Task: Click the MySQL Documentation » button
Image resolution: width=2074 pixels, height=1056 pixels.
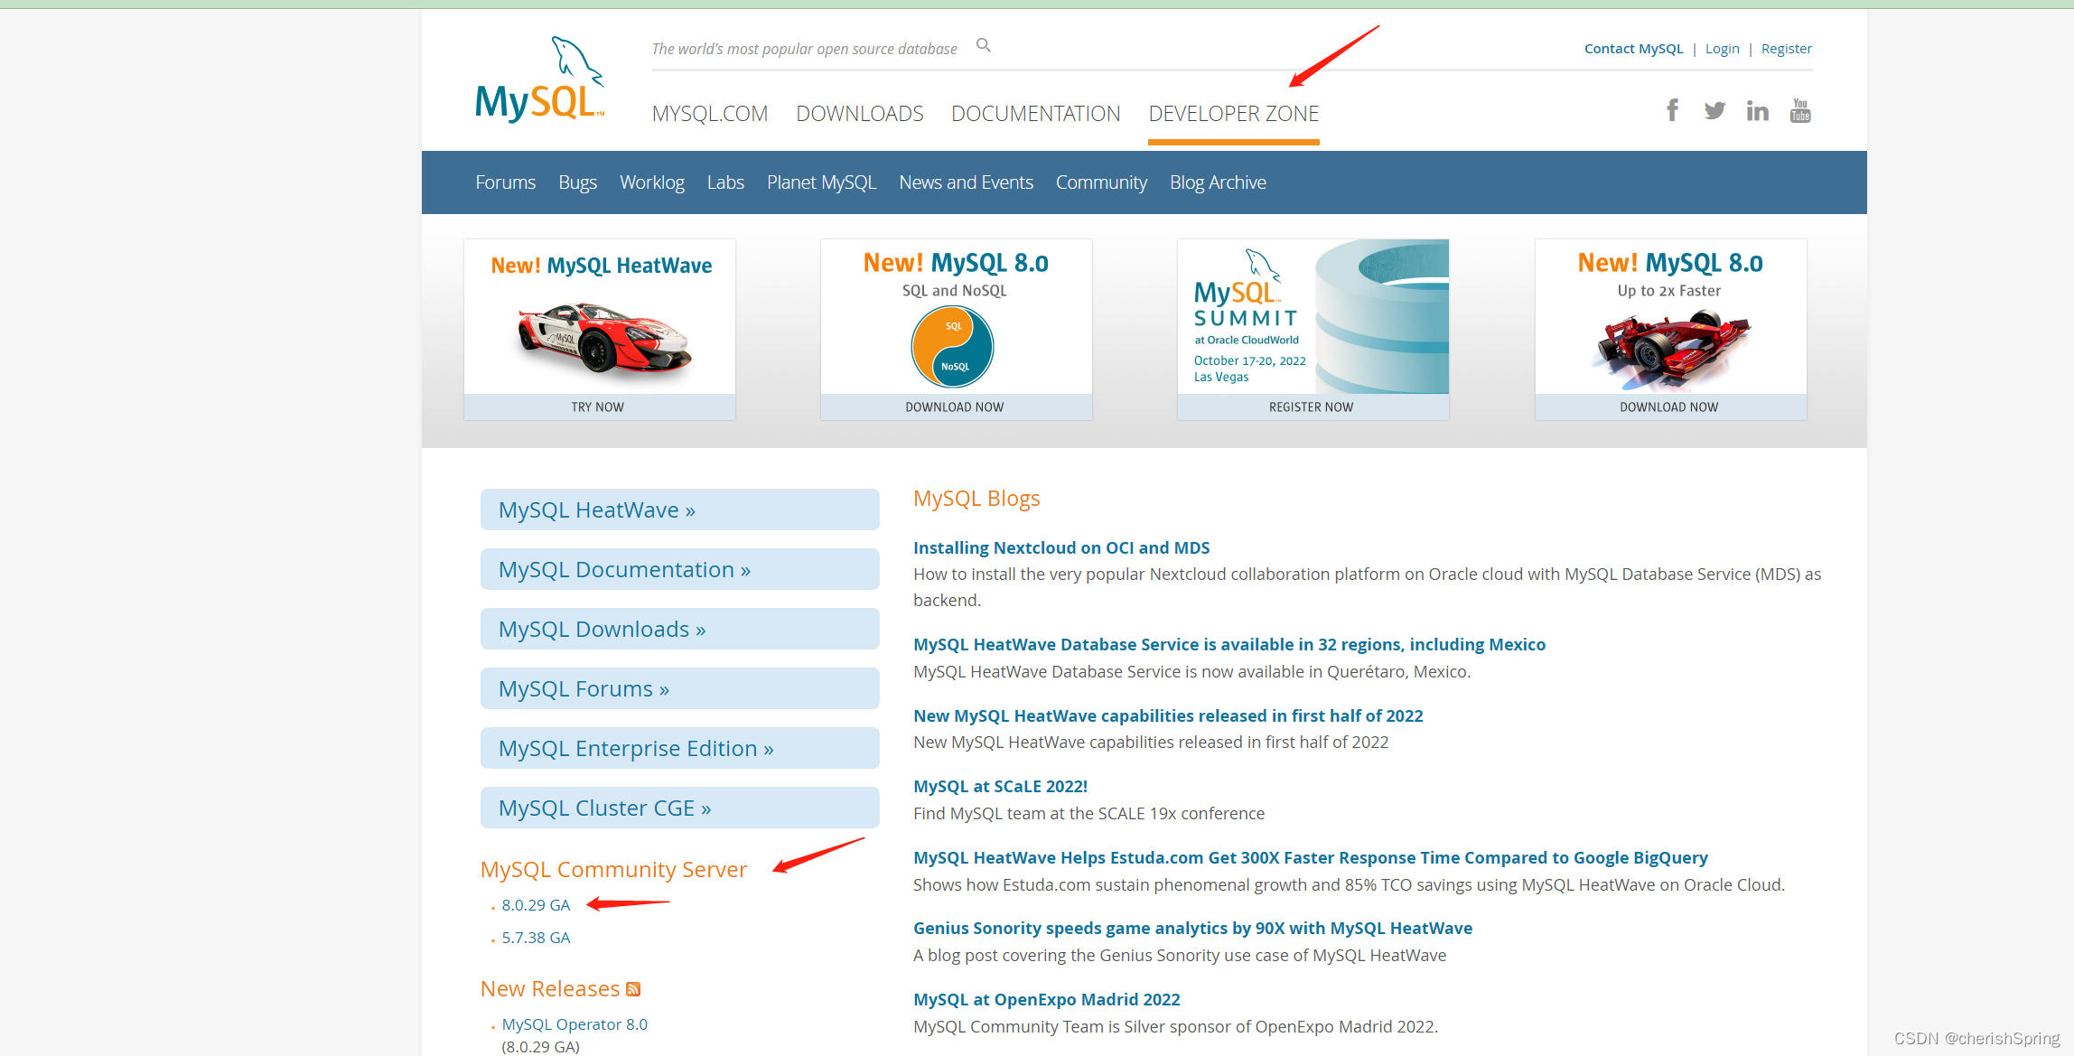Action: (x=680, y=569)
